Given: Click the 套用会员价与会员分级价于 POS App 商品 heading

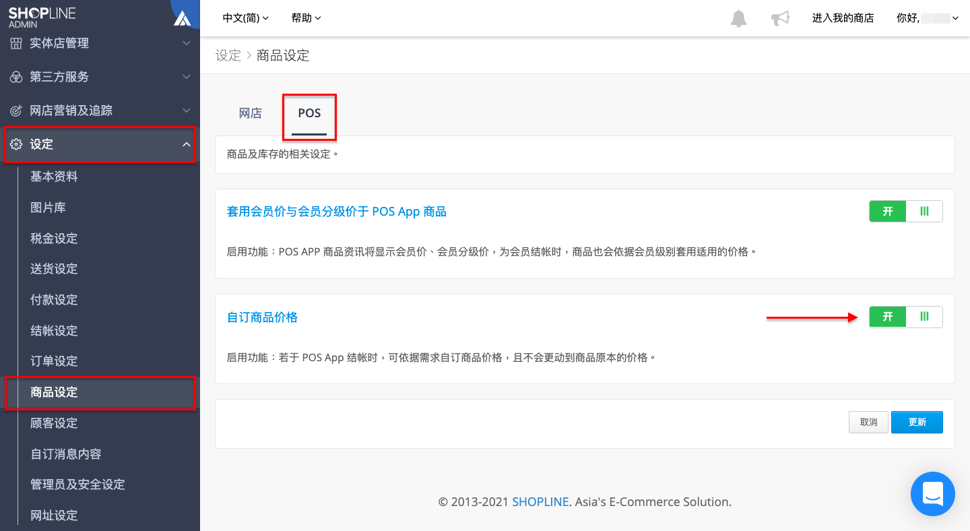Looking at the screenshot, I should click(x=337, y=212).
